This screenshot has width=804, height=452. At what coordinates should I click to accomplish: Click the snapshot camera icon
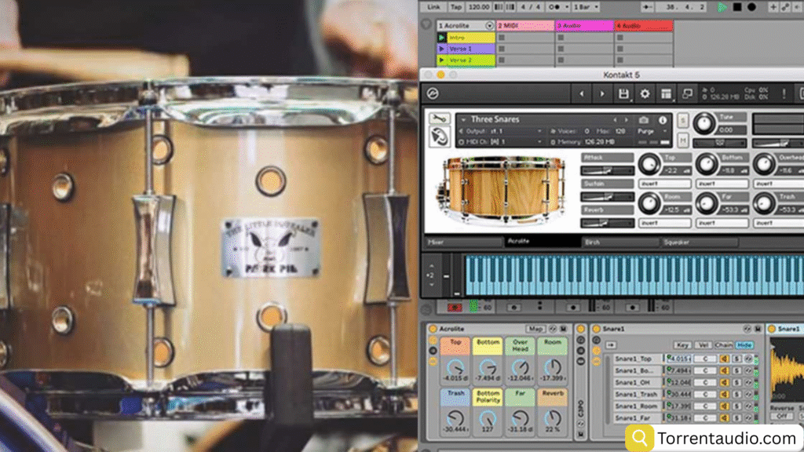pos(644,120)
